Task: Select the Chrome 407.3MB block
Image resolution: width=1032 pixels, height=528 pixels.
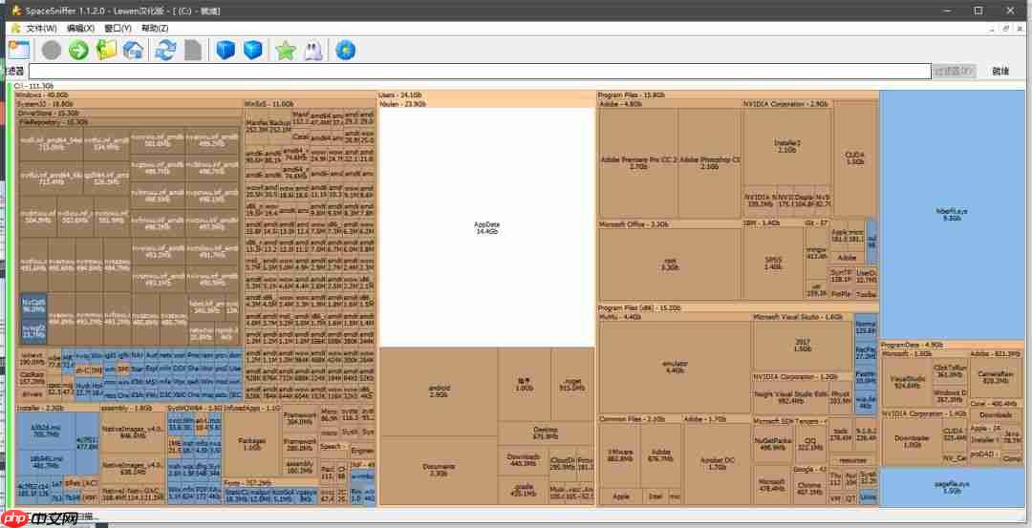Action: click(808, 489)
